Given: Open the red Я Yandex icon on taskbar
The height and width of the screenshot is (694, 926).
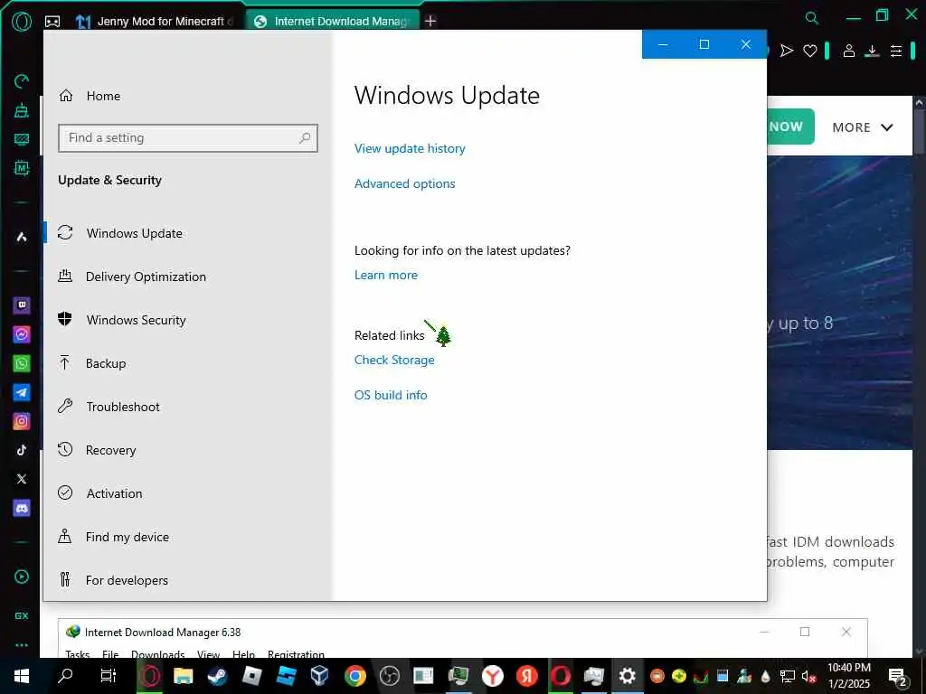Looking at the screenshot, I should (527, 676).
